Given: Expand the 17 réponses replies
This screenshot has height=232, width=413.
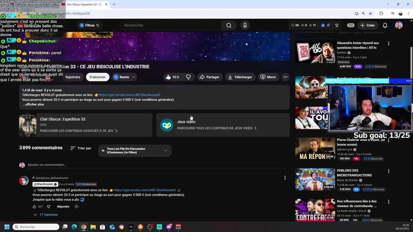Looking at the screenshot, I should (x=45, y=215).
